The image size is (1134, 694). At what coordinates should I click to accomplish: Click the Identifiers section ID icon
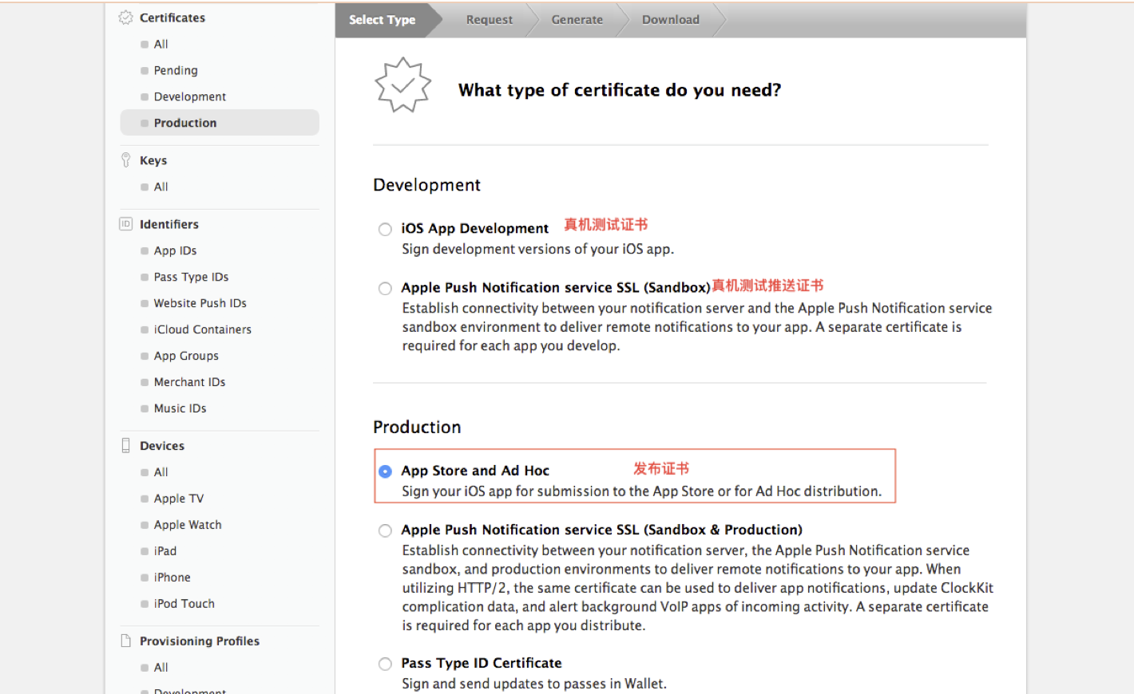tap(125, 224)
